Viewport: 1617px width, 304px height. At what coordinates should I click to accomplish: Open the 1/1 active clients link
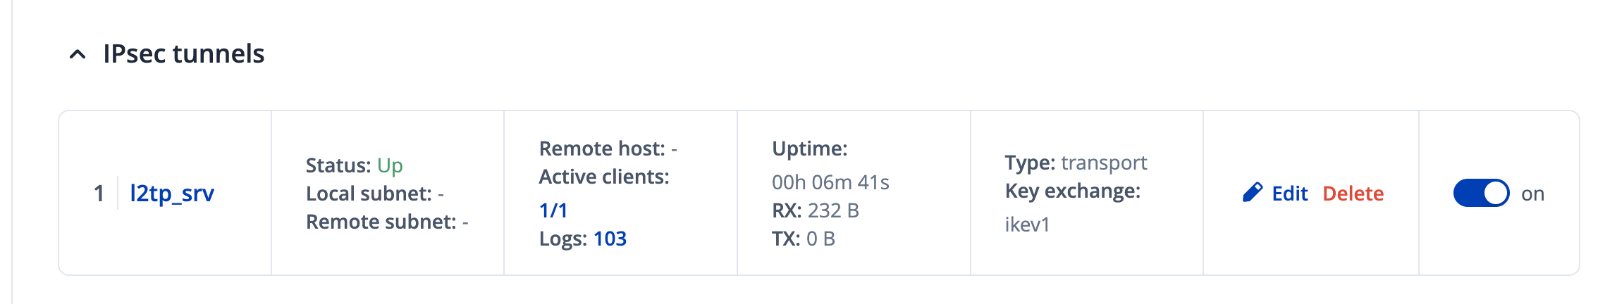pyautogui.click(x=553, y=210)
